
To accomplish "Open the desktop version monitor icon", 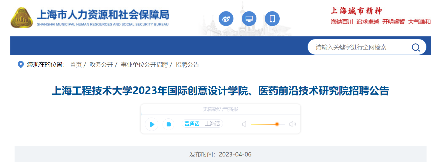I will tap(249, 19).
